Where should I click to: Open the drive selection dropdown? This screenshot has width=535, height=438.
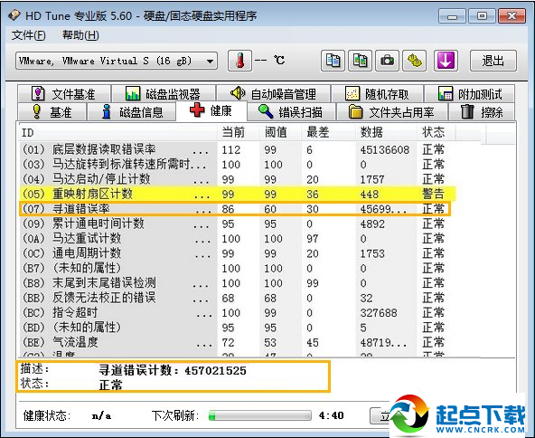pyautogui.click(x=117, y=62)
